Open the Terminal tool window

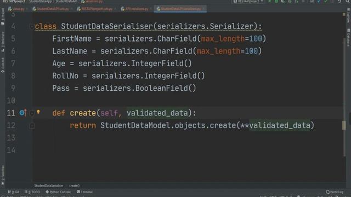coord(84,192)
